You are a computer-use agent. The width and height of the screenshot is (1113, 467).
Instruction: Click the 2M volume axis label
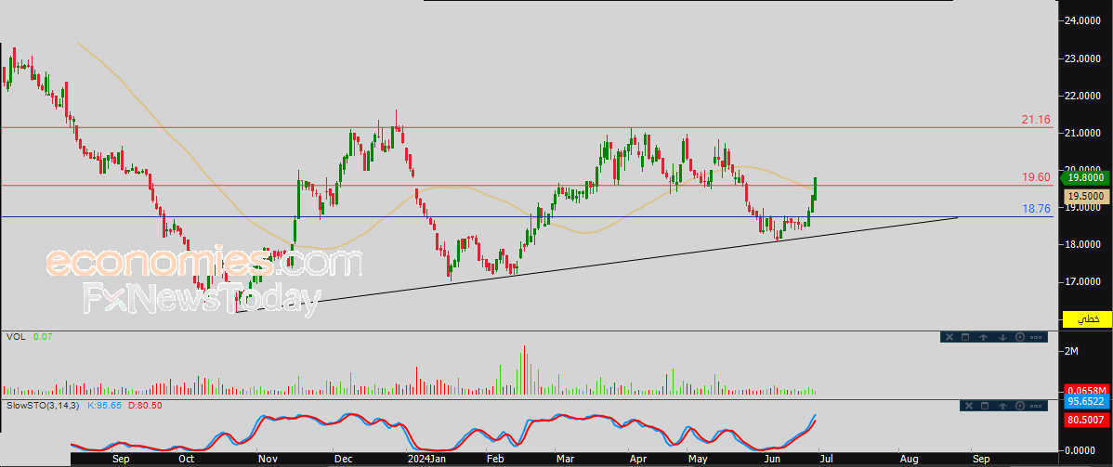click(1072, 351)
